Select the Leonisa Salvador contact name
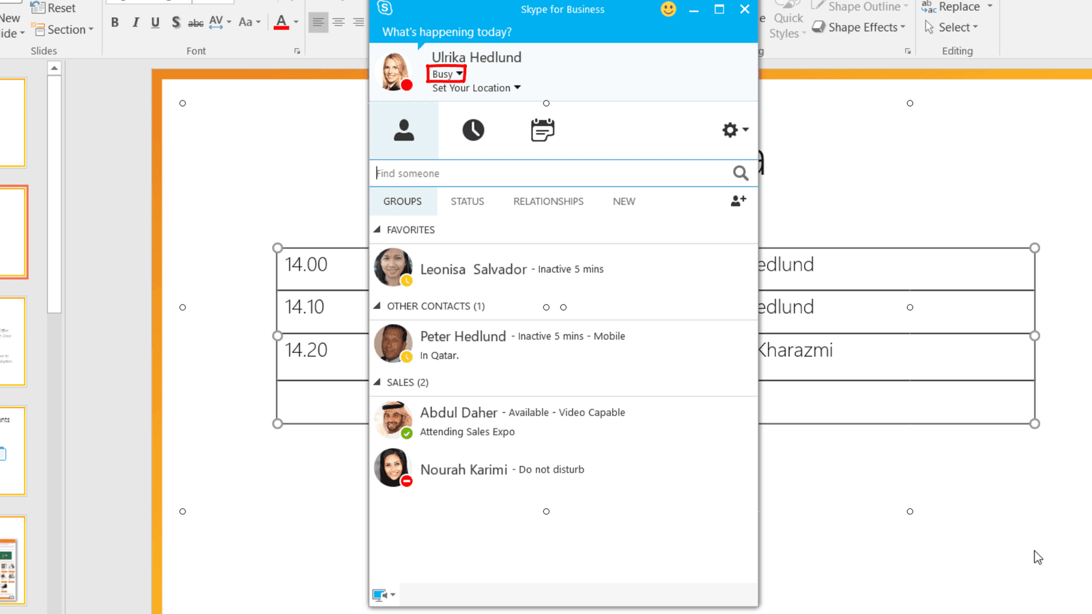 coord(474,269)
